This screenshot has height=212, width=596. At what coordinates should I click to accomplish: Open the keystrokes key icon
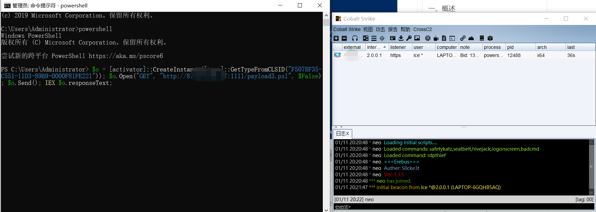409,38
